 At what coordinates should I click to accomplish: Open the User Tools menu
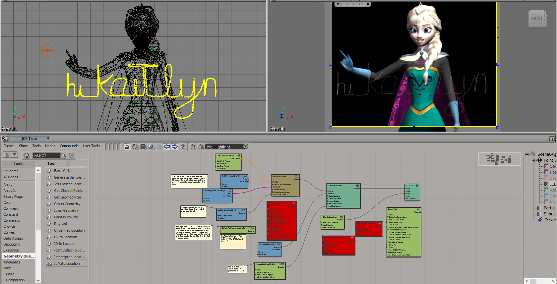point(91,146)
